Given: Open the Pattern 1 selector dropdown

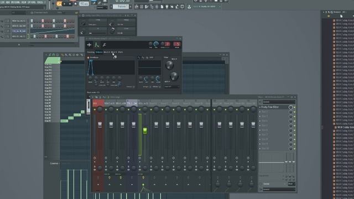Looking at the screenshot, I should point(121,7).
